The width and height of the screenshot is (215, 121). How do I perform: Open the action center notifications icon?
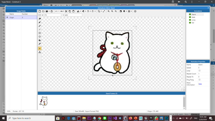(211, 118)
